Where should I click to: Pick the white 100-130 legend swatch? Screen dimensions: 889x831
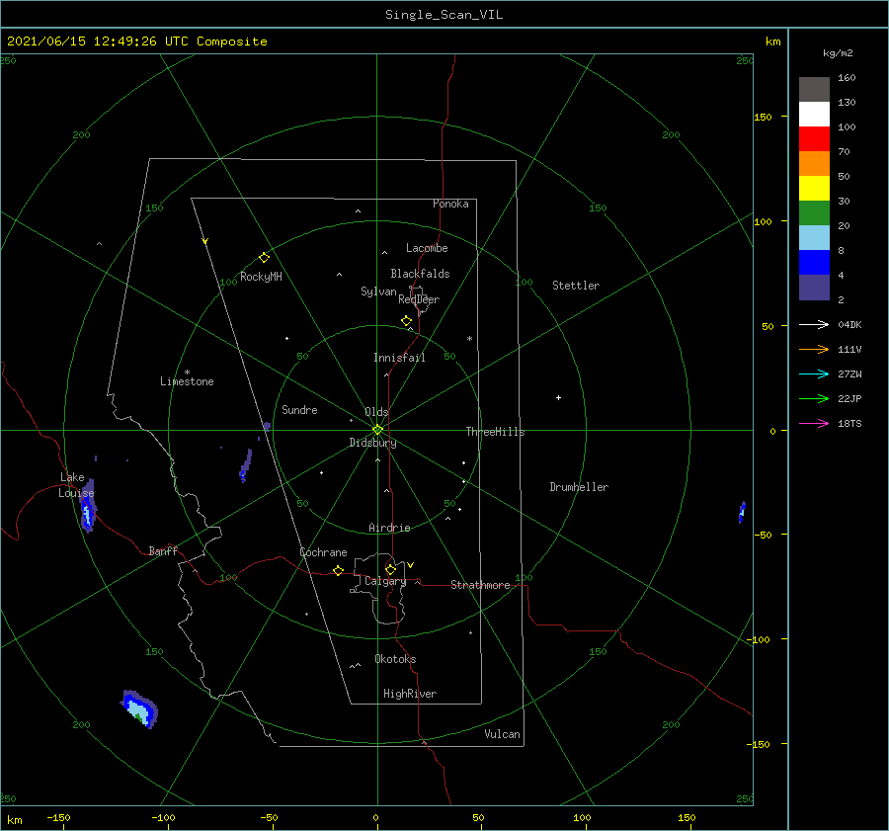pos(814,115)
